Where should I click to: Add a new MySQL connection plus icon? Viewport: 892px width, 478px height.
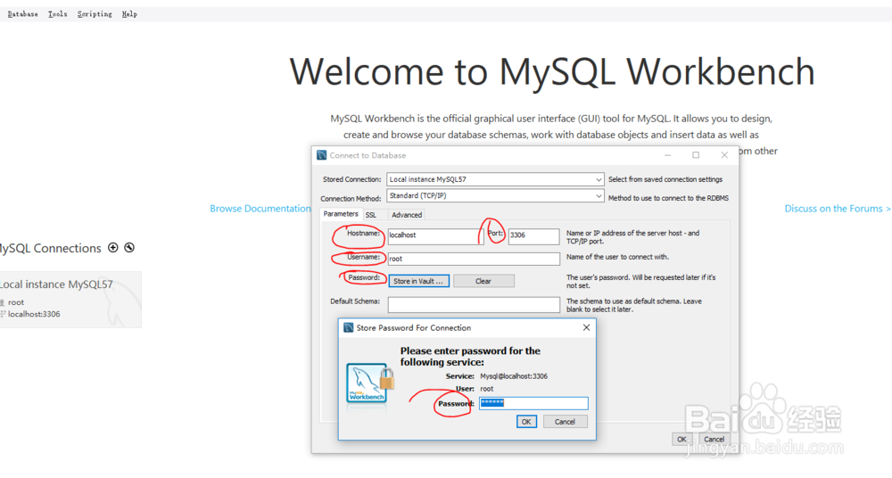point(113,248)
